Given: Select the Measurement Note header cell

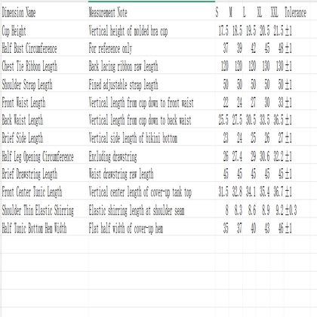Looking at the screenshot, I should click(x=152, y=12).
